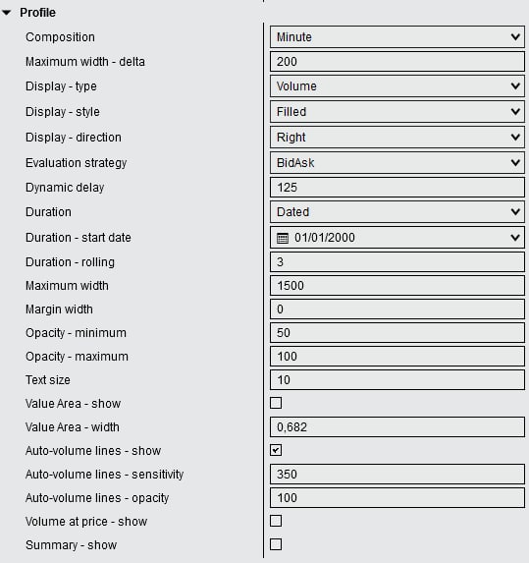Click the Value Area - width field
529x563 pixels.
tap(397, 427)
